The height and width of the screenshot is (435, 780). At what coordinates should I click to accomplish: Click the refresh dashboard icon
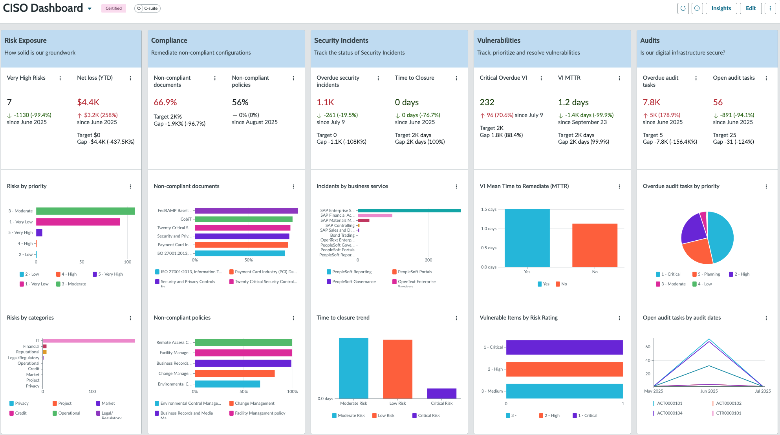coord(683,8)
